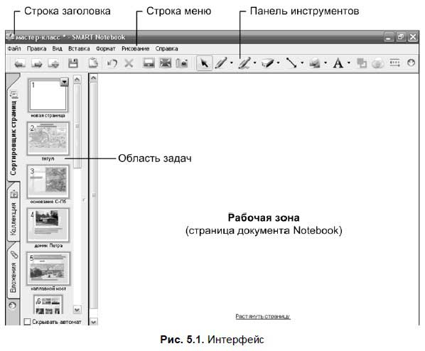425x351 pixels.
Task: Open the Вставка menu
Action: pyautogui.click(x=79, y=49)
